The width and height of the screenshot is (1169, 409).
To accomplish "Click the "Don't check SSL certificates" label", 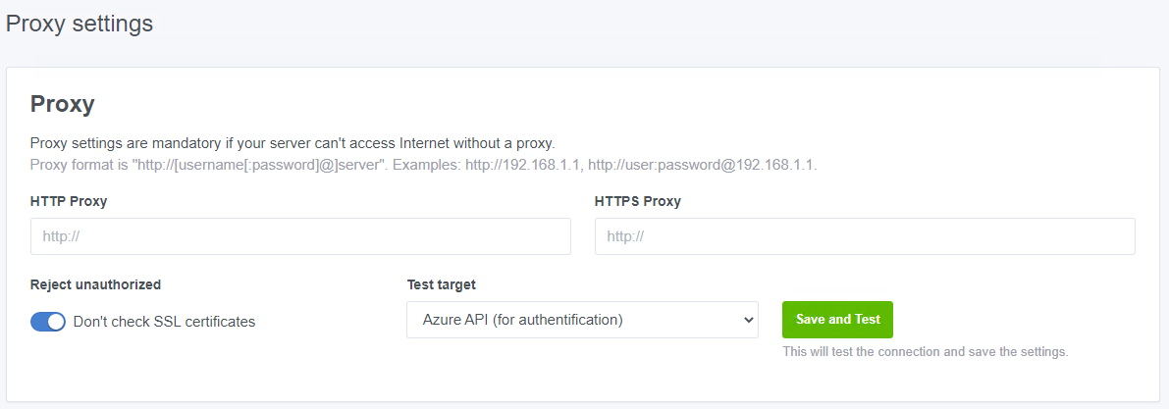I will [164, 322].
